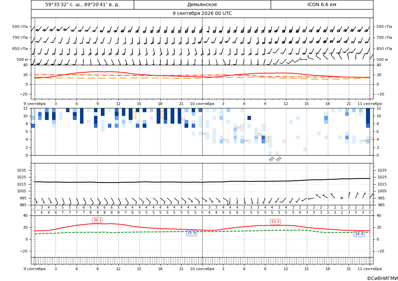Click the blue 15.9 temperature minimum label
The width and height of the screenshot is (398, 281).
pyautogui.click(x=191, y=233)
